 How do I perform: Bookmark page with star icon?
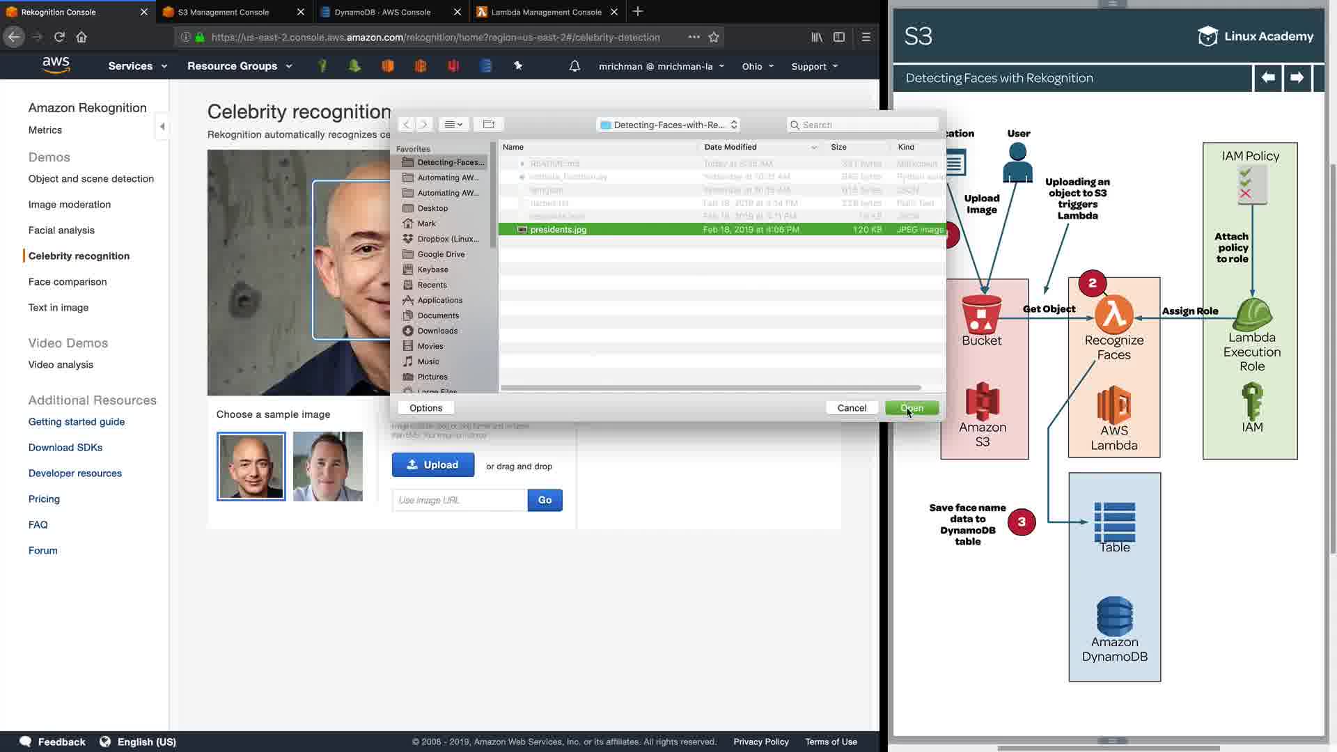[713, 37]
